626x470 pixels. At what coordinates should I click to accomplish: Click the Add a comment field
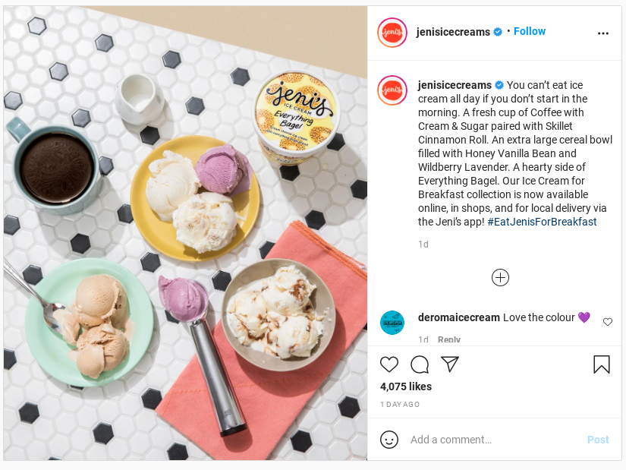[x=495, y=440]
